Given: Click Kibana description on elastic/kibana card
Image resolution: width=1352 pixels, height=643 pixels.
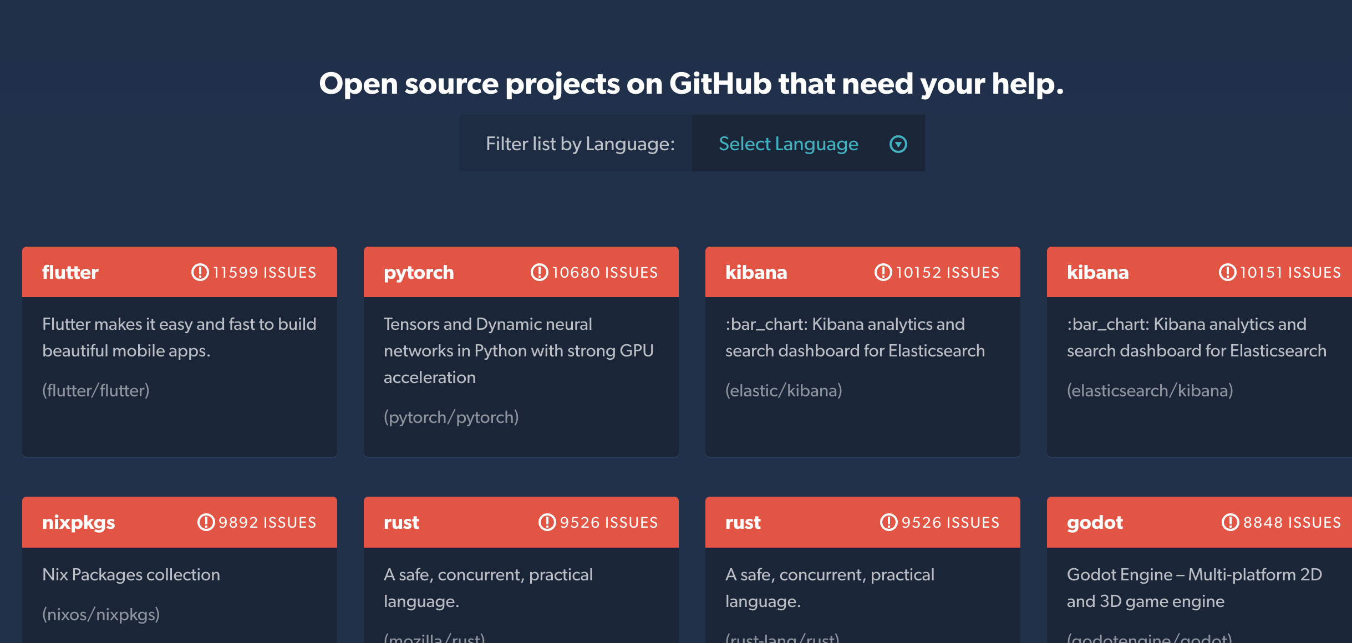Looking at the screenshot, I should click(855, 338).
